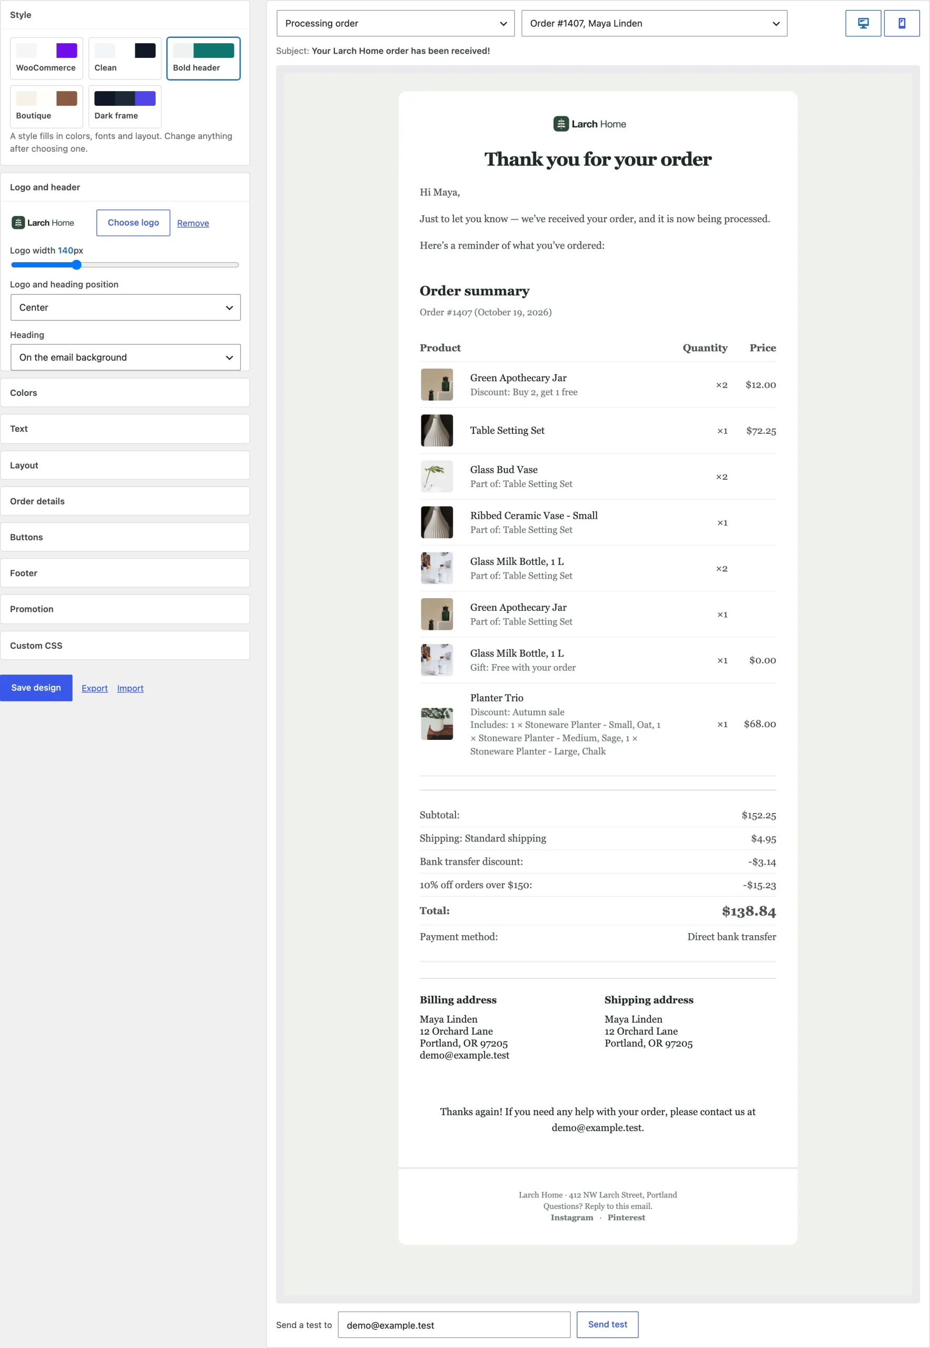The height and width of the screenshot is (1348, 930).
Task: Expand the Text section
Action: (x=125, y=429)
